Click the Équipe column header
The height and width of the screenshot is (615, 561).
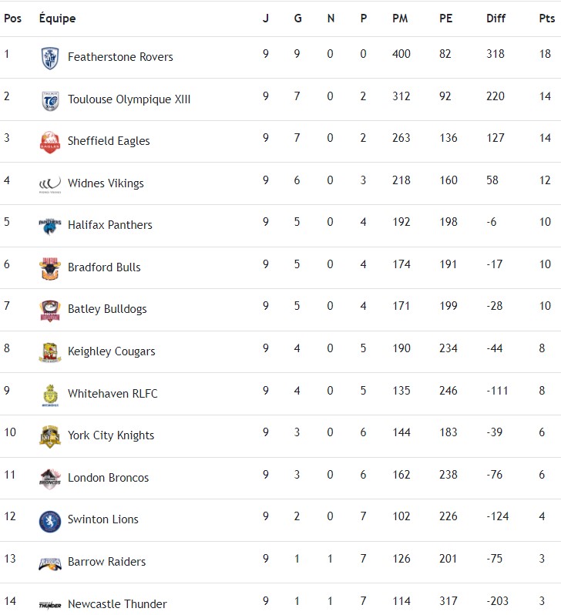click(57, 18)
